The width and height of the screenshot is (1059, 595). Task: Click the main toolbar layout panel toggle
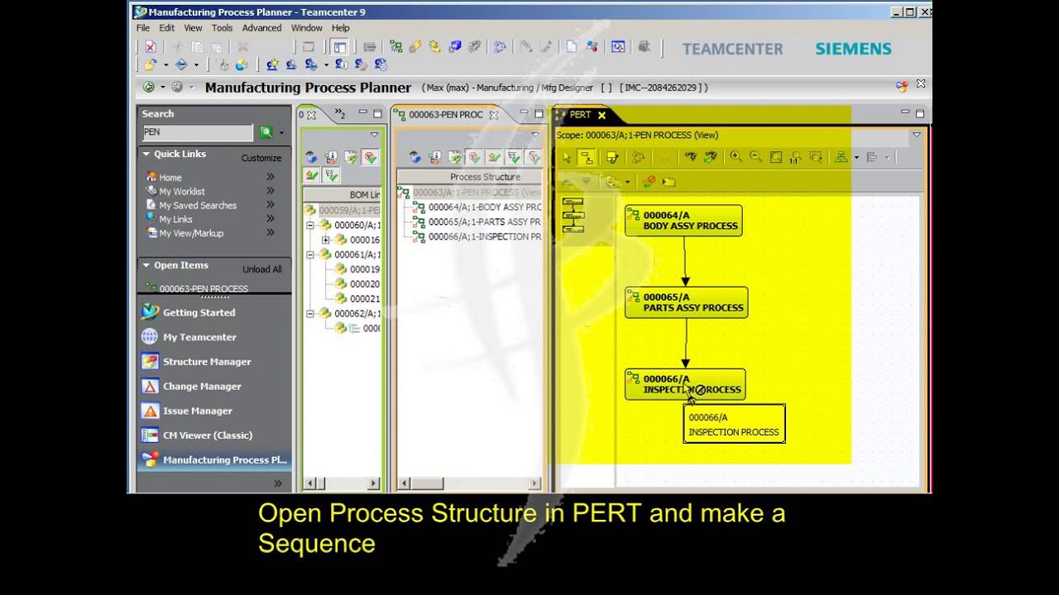click(339, 47)
